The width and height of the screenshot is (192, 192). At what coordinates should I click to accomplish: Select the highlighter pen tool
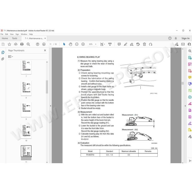pyautogui.click(x=126, y=44)
